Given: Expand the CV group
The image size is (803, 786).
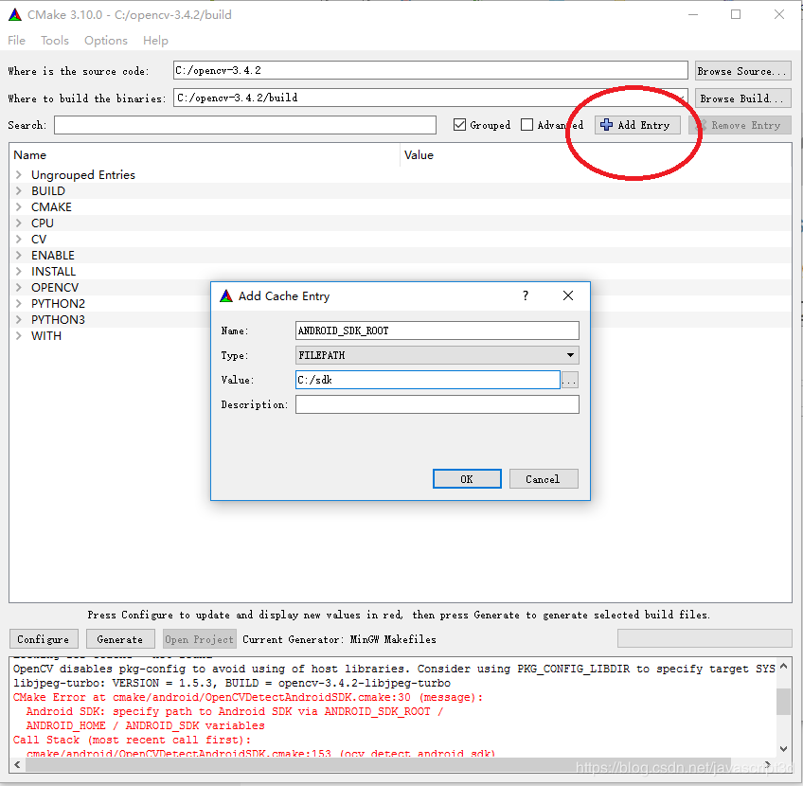Looking at the screenshot, I should 18,240.
